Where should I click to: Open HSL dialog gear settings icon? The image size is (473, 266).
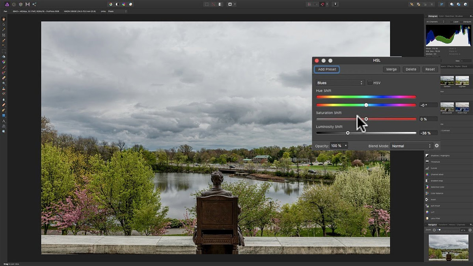437,146
